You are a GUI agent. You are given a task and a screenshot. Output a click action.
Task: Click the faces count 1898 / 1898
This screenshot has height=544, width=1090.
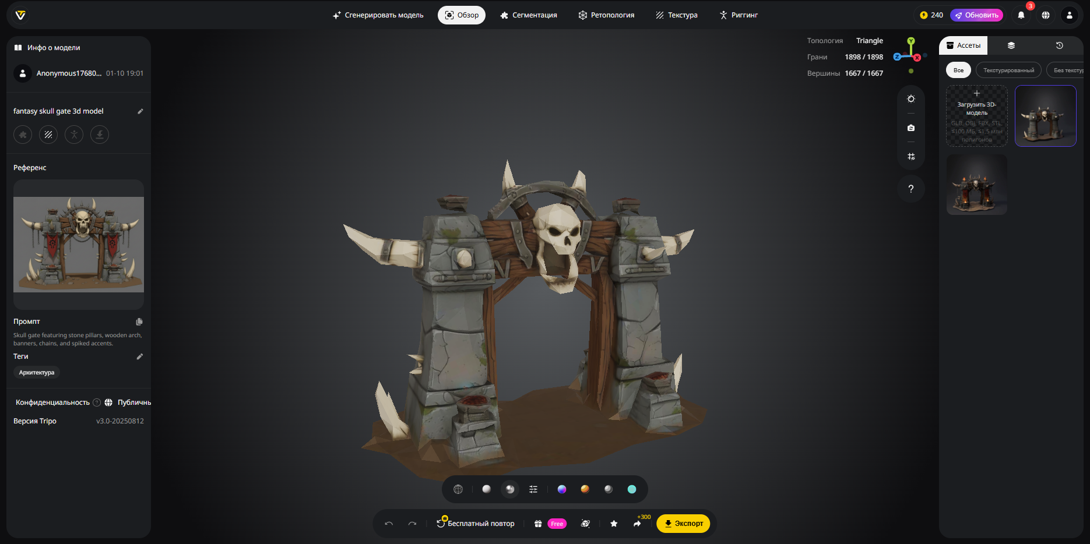[x=864, y=57]
